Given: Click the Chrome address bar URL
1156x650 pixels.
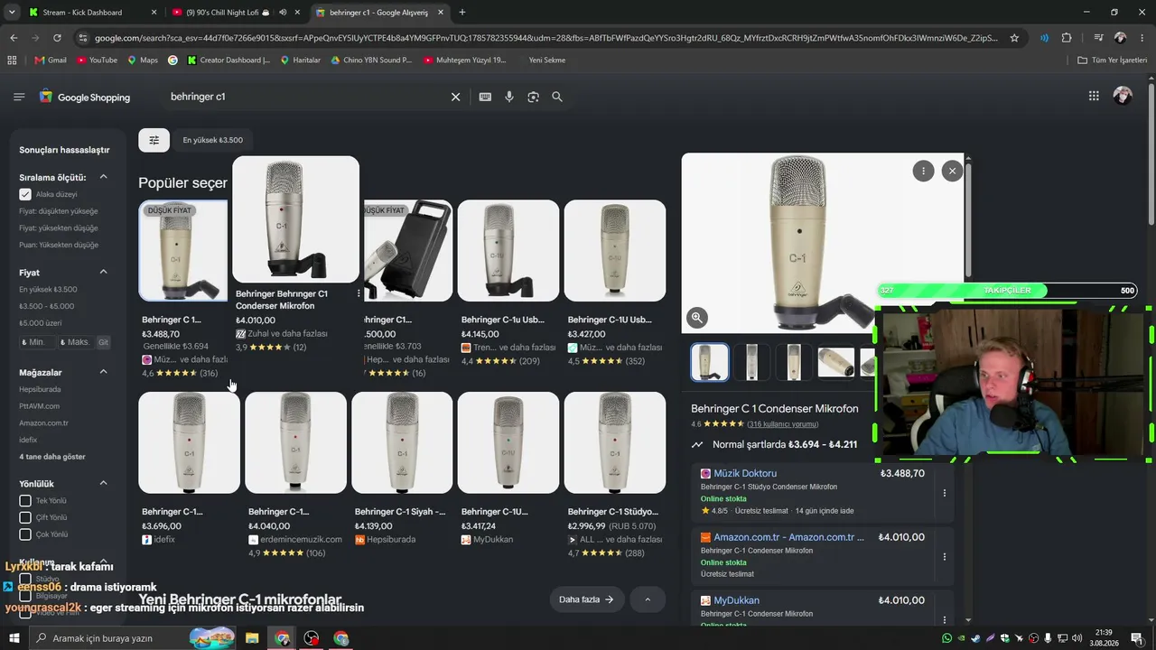Looking at the screenshot, I should tap(545, 38).
